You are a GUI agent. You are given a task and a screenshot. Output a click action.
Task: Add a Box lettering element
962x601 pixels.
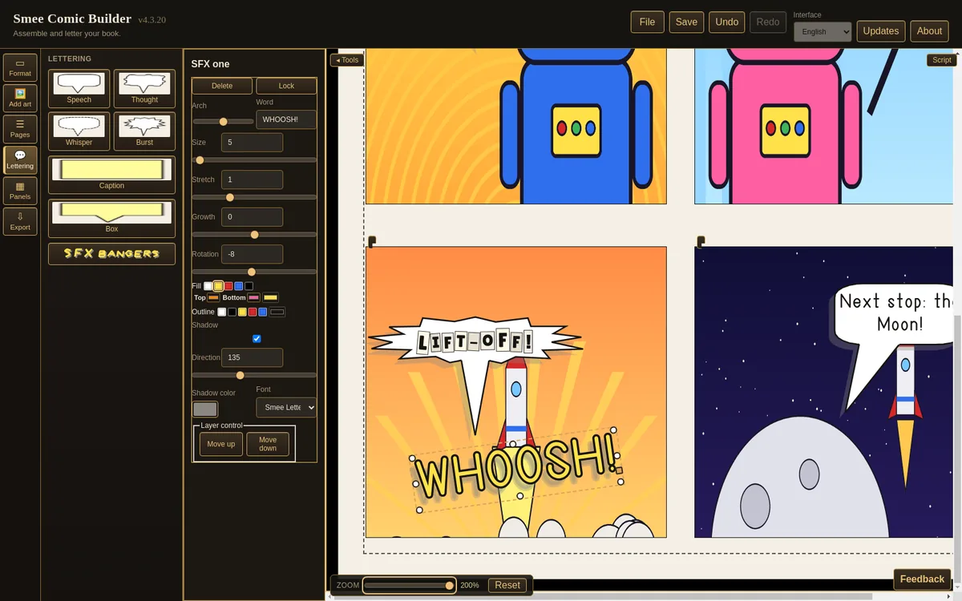[x=111, y=218]
